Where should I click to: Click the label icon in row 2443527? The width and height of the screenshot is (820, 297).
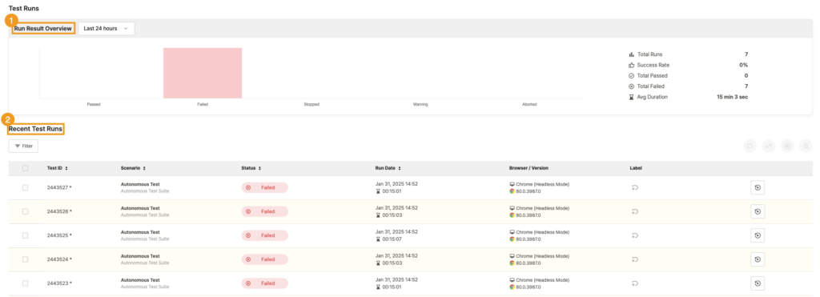point(635,187)
